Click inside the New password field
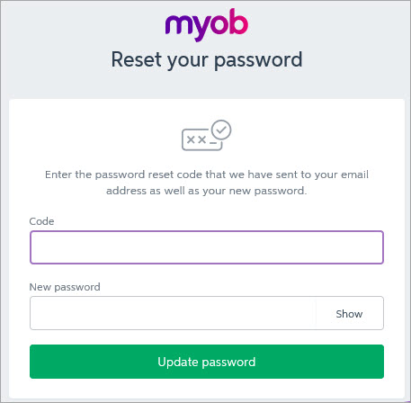 pos(173,313)
